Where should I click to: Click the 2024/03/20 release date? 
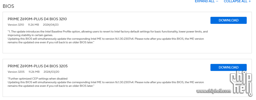pyautogui.click(x=51, y=72)
